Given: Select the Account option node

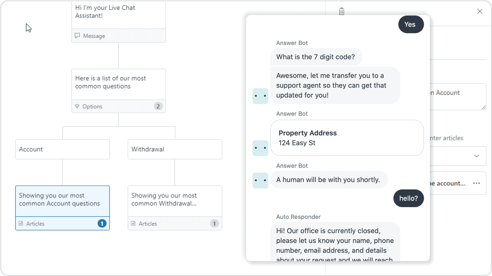Looking at the screenshot, I should [62, 149].
